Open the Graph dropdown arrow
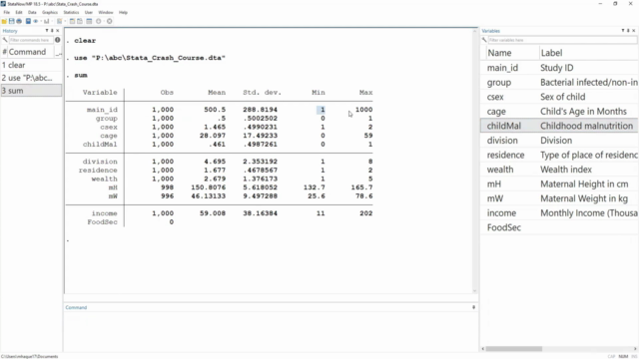This screenshot has width=639, height=359. coord(52,21)
